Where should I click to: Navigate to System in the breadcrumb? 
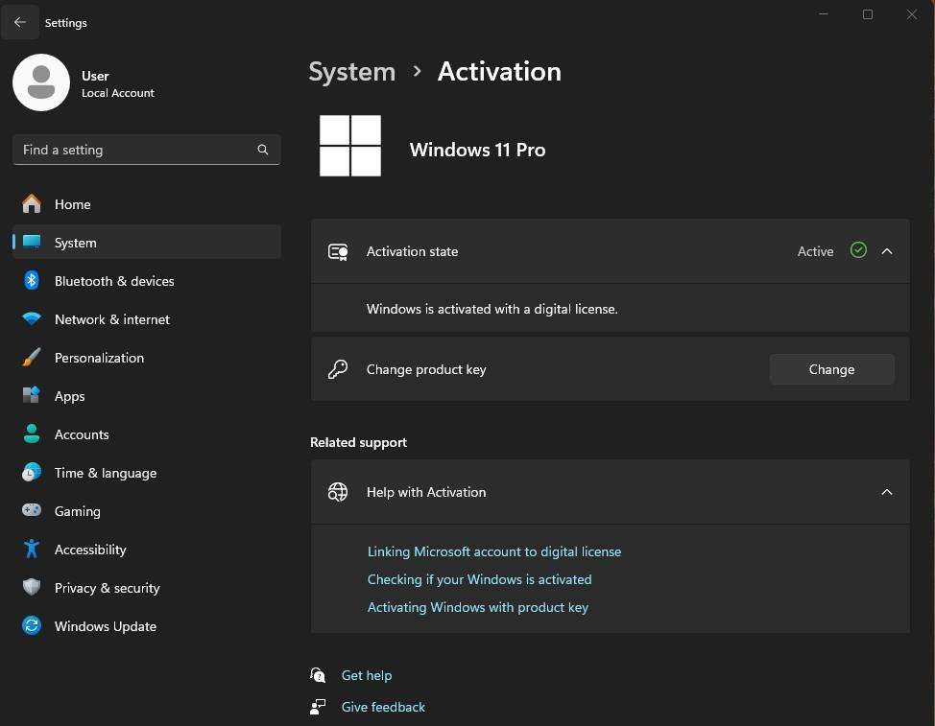pos(351,72)
